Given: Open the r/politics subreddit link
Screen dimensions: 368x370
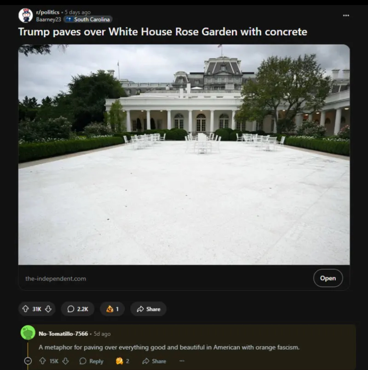Looking at the screenshot, I should point(47,12).
